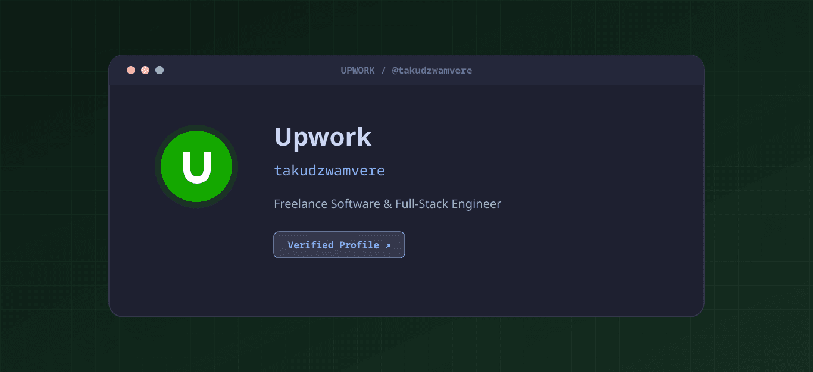
Task: Click the UPWORK / @takudzwamvere title text
Action: coord(406,70)
